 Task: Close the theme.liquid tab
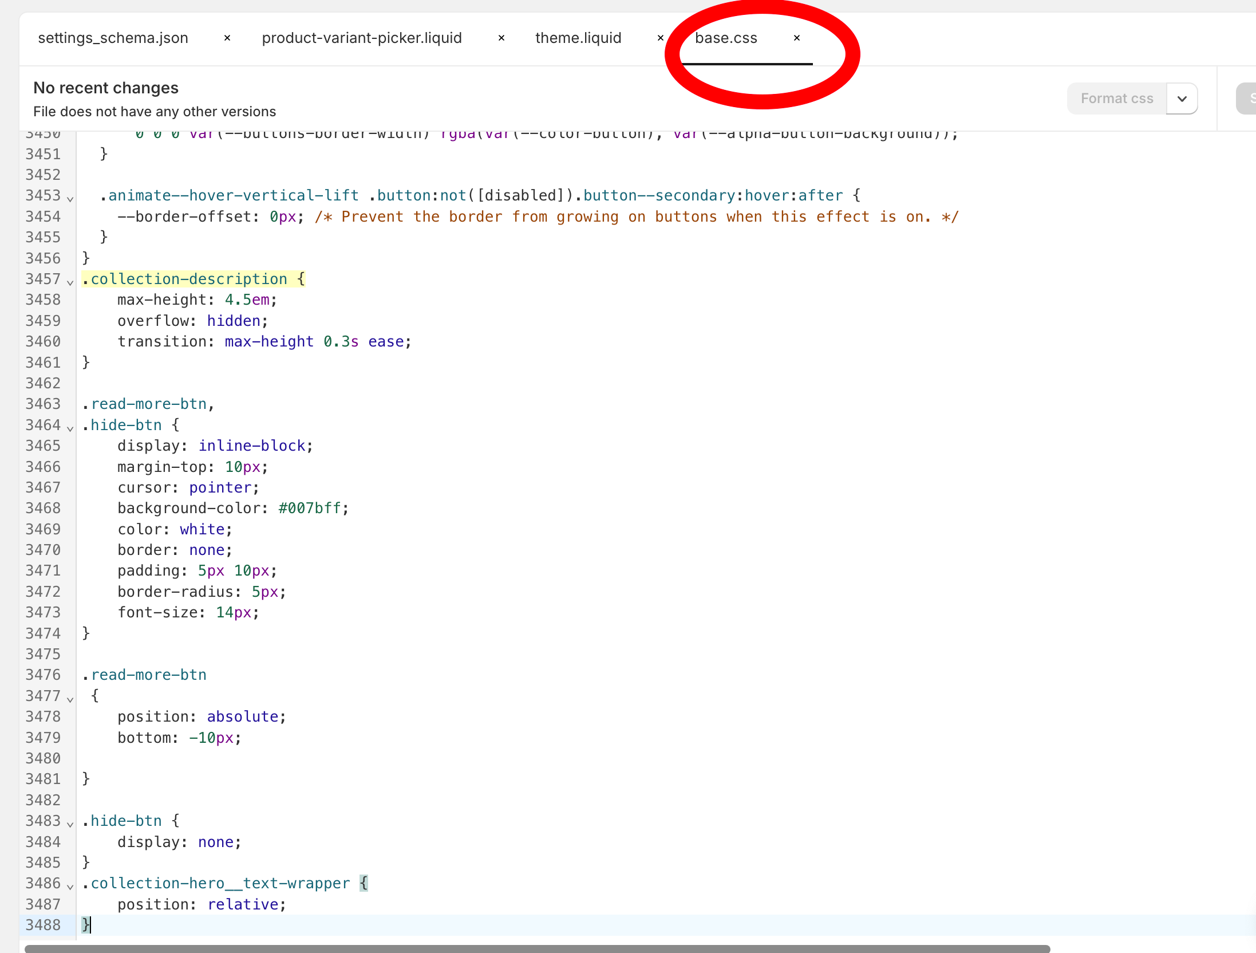(x=660, y=38)
